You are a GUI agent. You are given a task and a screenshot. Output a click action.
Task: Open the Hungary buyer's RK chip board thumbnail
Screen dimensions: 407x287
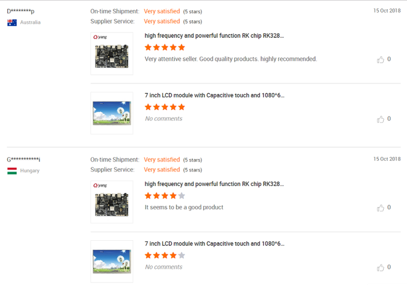[x=112, y=202]
